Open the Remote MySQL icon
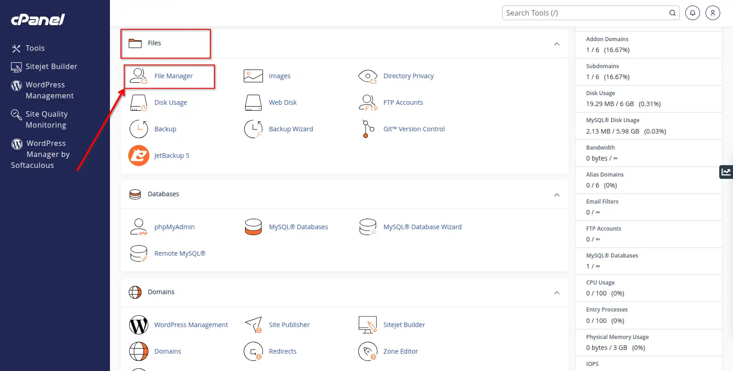 coord(138,253)
